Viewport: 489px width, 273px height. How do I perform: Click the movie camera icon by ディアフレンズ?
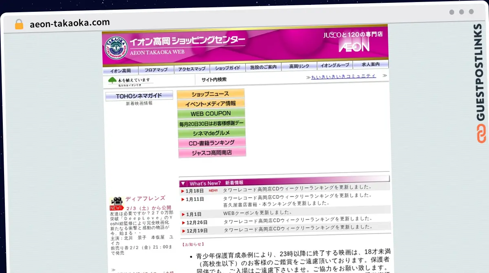click(x=117, y=201)
